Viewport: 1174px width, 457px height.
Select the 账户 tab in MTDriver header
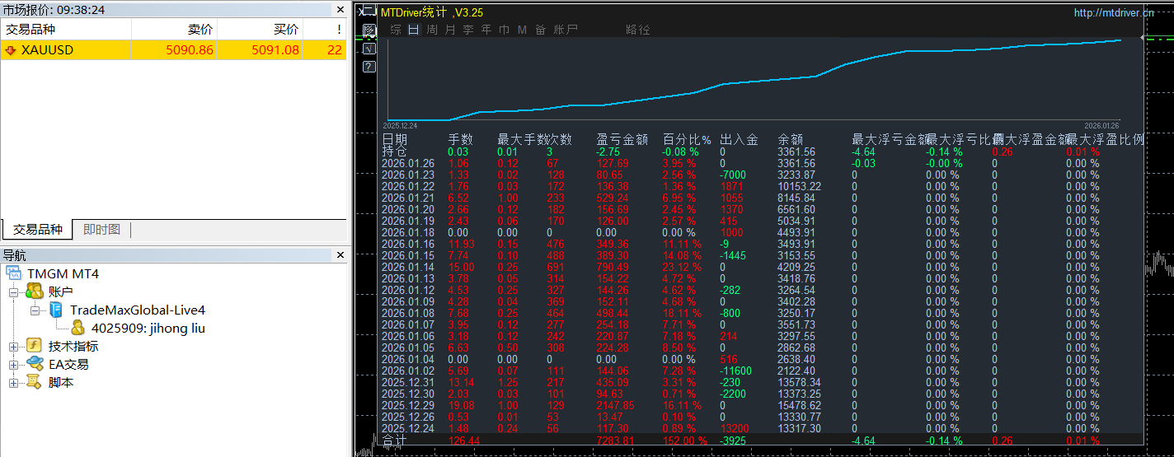pos(566,30)
